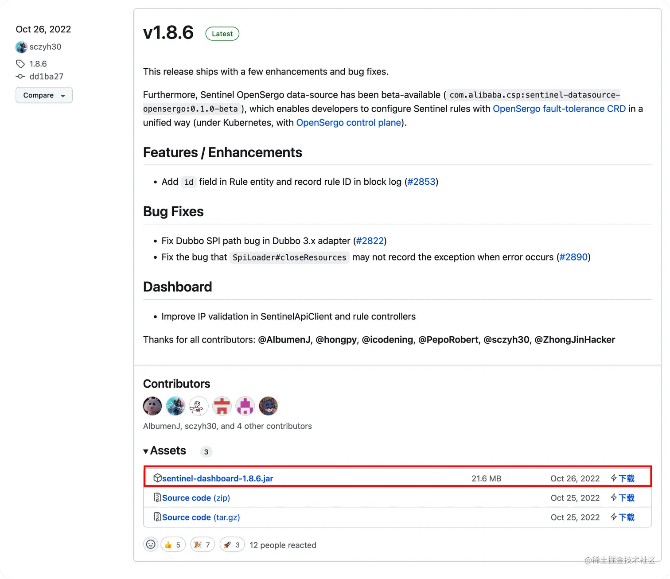
Task: Open pull request #2853 link
Action: 421,182
